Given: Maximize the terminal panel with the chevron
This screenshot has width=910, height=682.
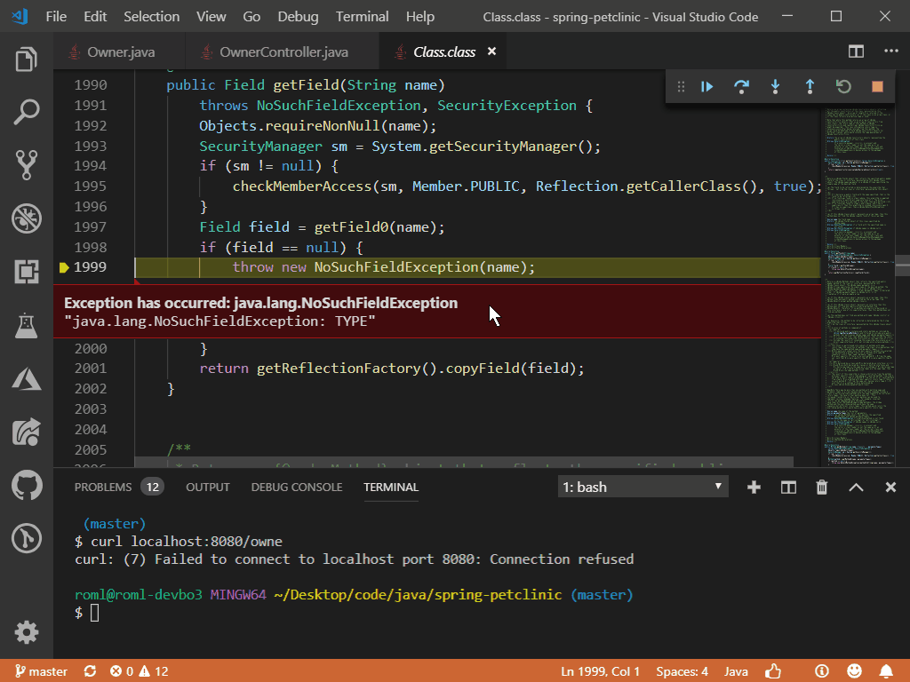Looking at the screenshot, I should tap(855, 487).
